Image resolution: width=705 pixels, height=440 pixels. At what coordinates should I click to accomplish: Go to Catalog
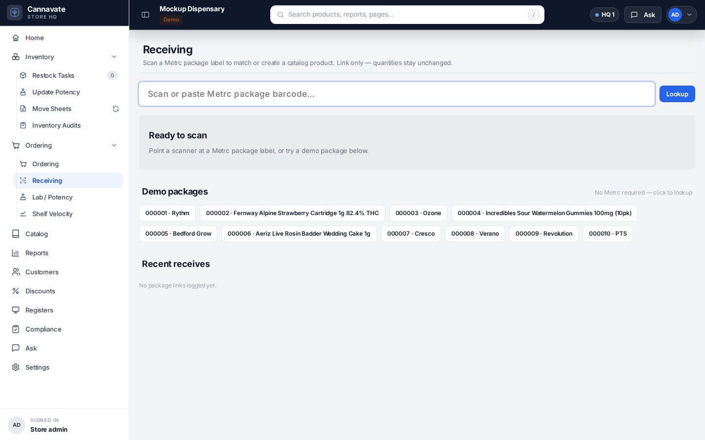[65, 234]
